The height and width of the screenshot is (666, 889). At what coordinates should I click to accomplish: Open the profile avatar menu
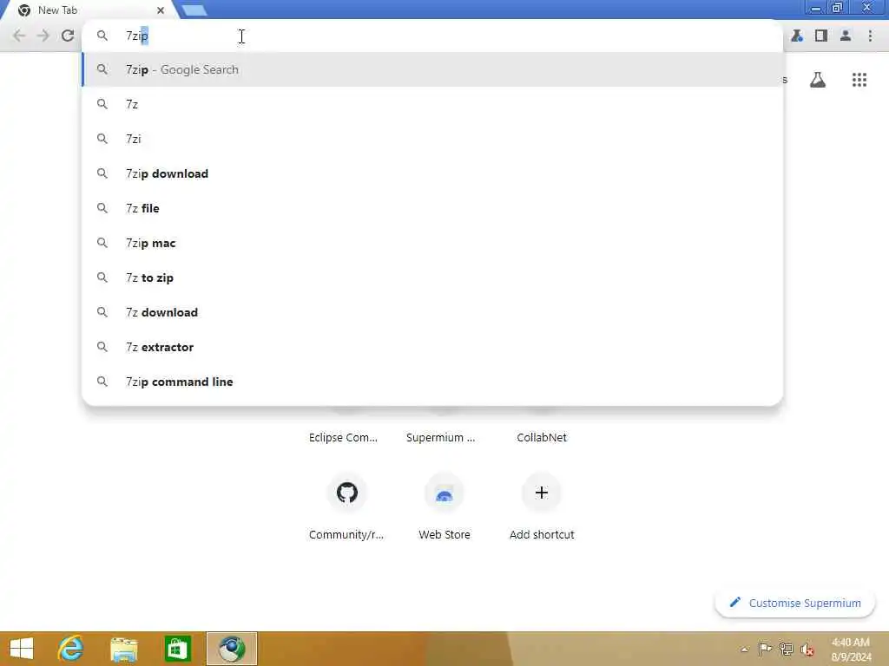(x=846, y=36)
